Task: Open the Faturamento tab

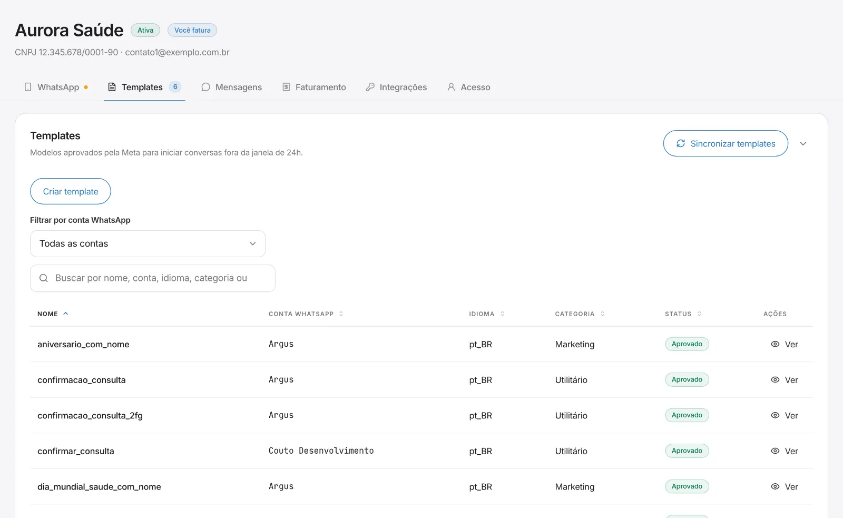Action: (x=314, y=87)
